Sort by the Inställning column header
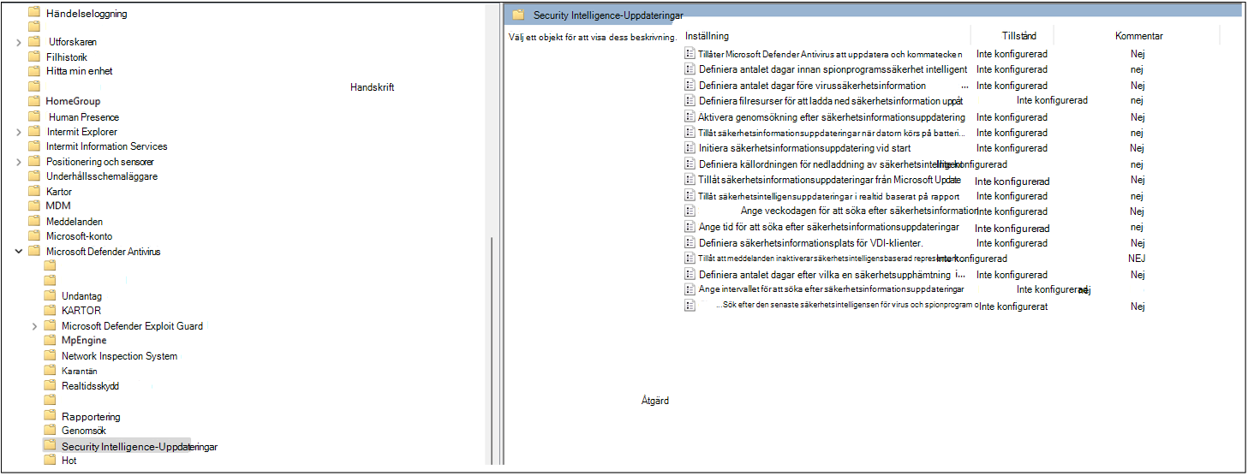Viewport: 1248px width, 476px height. 708,36
